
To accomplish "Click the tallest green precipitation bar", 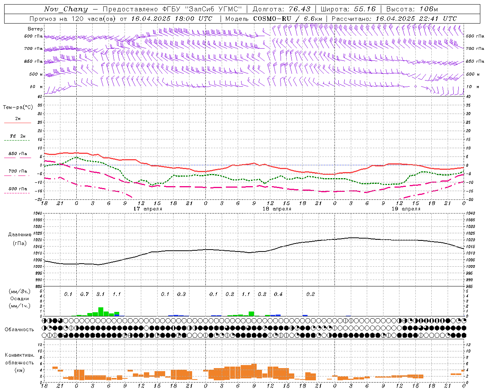I will click(101, 312).
